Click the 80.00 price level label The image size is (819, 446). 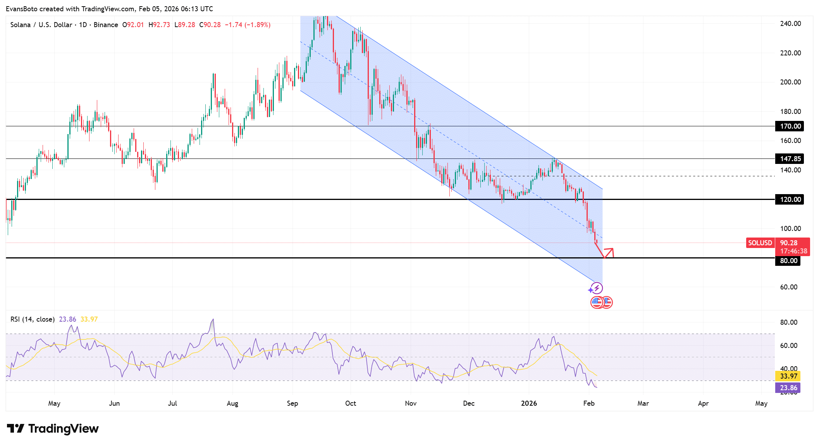coord(789,260)
